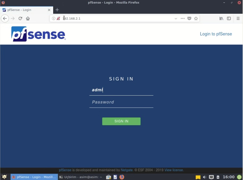Screen dimensions: 243x180
Task: Open the sidebar toggle in Firefox
Action: (229, 18)
